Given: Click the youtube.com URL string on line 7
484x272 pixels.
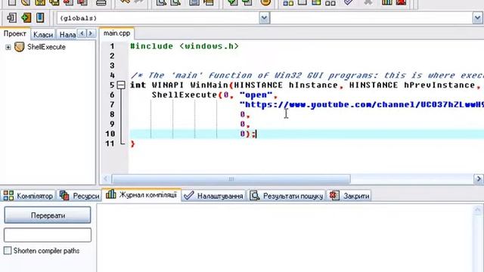Looking at the screenshot, I should pyautogui.click(x=361, y=104).
